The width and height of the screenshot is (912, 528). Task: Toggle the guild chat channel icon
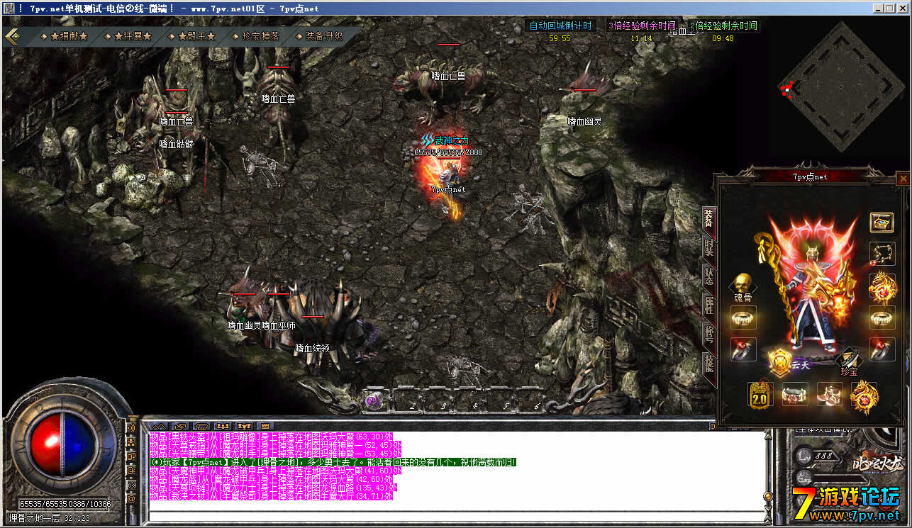point(130,456)
